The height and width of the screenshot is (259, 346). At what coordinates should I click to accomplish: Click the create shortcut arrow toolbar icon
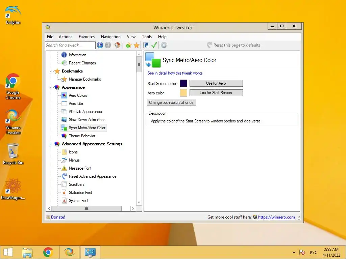(x=146, y=45)
